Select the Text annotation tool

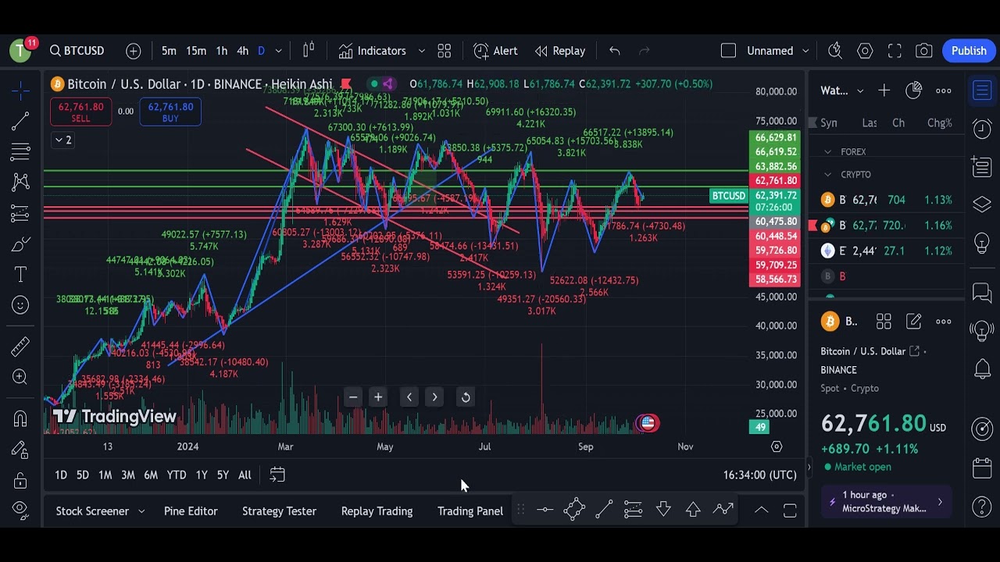point(20,275)
